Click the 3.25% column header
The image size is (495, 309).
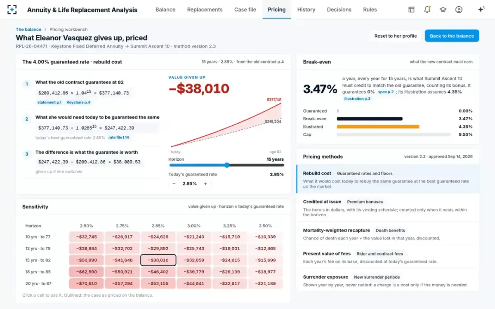(229, 226)
